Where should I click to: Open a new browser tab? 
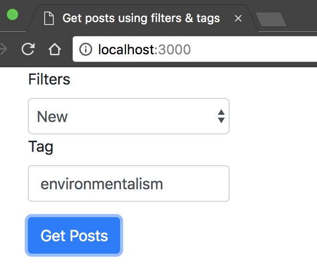(x=271, y=19)
